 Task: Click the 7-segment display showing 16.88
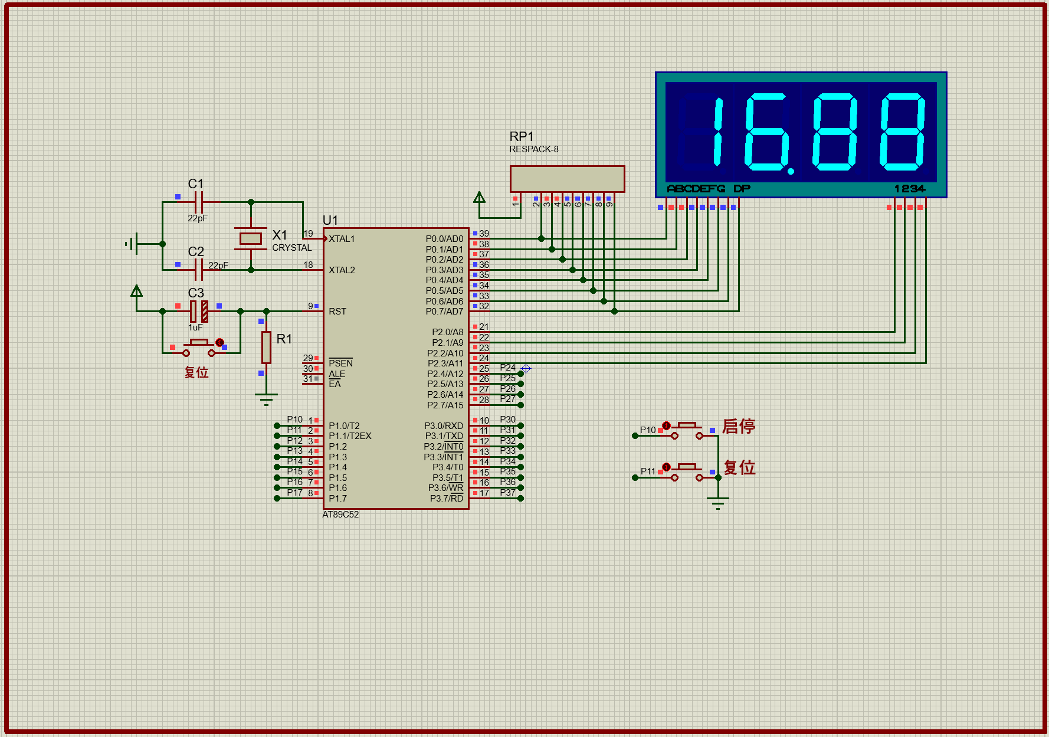(x=801, y=135)
